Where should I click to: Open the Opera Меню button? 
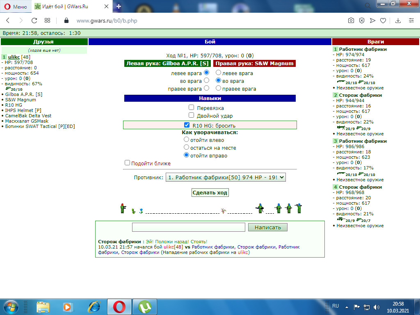click(16, 7)
